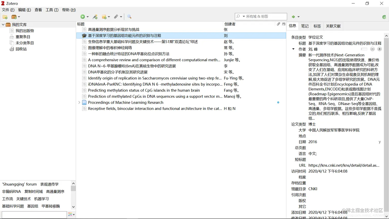This screenshot has width=389, height=219.
Task: Select the Predicting methylation status of CpG item
Action: pos(181,90)
